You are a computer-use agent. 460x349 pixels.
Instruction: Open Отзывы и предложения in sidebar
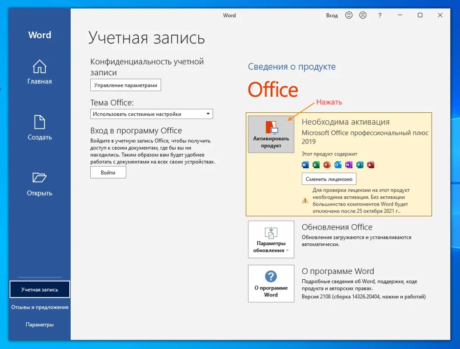pyautogui.click(x=40, y=307)
